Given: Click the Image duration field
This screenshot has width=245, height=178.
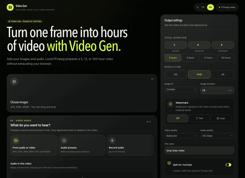Looking at the screenshot, I should 217,90.
